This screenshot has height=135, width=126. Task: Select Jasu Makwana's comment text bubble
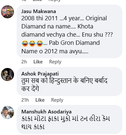coord(69,31)
